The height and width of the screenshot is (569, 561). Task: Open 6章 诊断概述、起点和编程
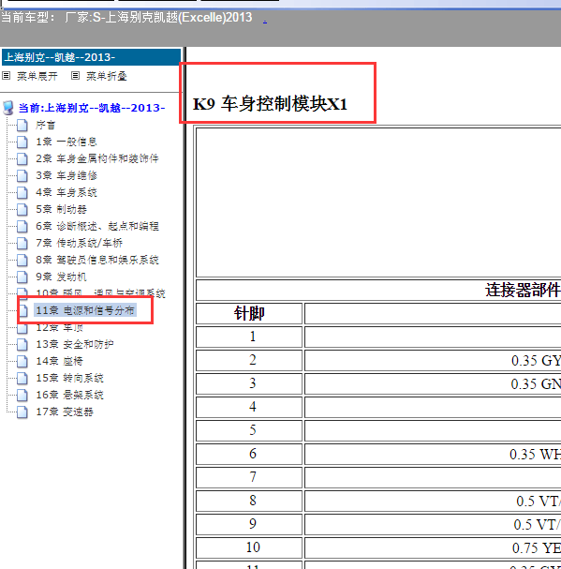(97, 226)
